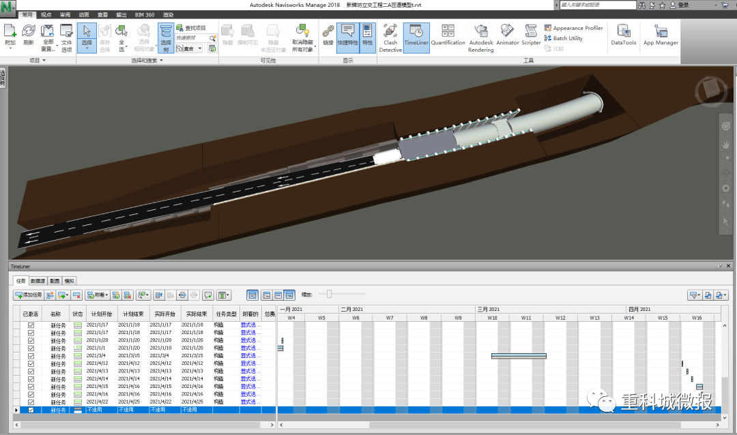Switch to the 视点 ribbon tab
The width and height of the screenshot is (737, 435).
click(x=46, y=15)
